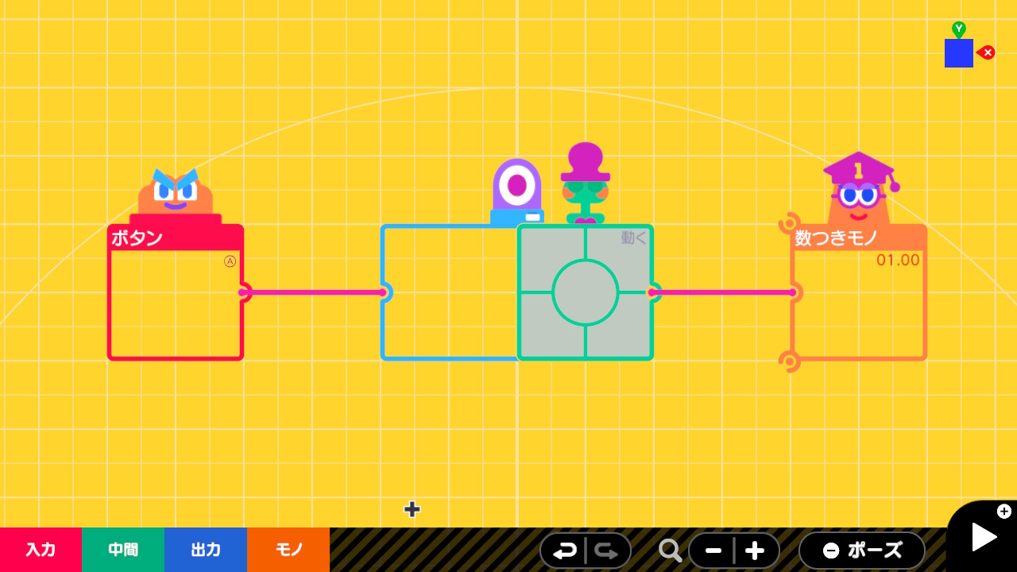Click the blue cube in axis view indicator

[x=959, y=53]
